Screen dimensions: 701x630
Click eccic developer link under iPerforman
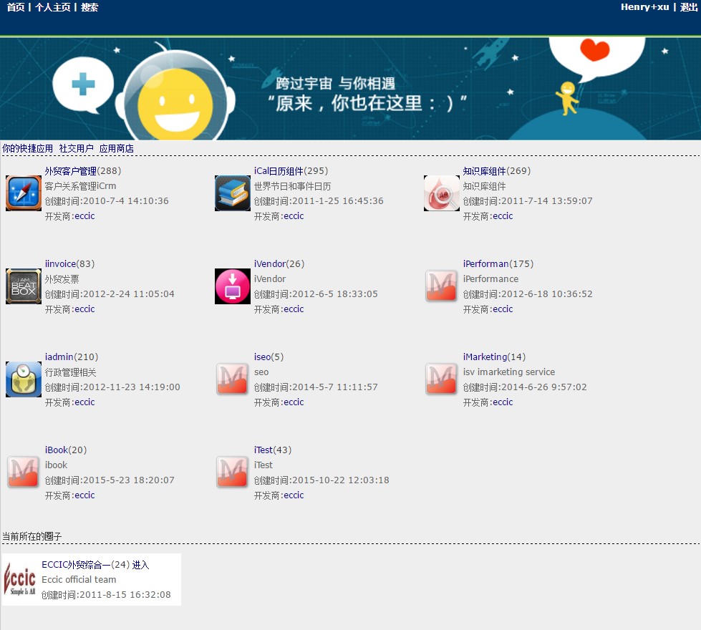pos(503,309)
